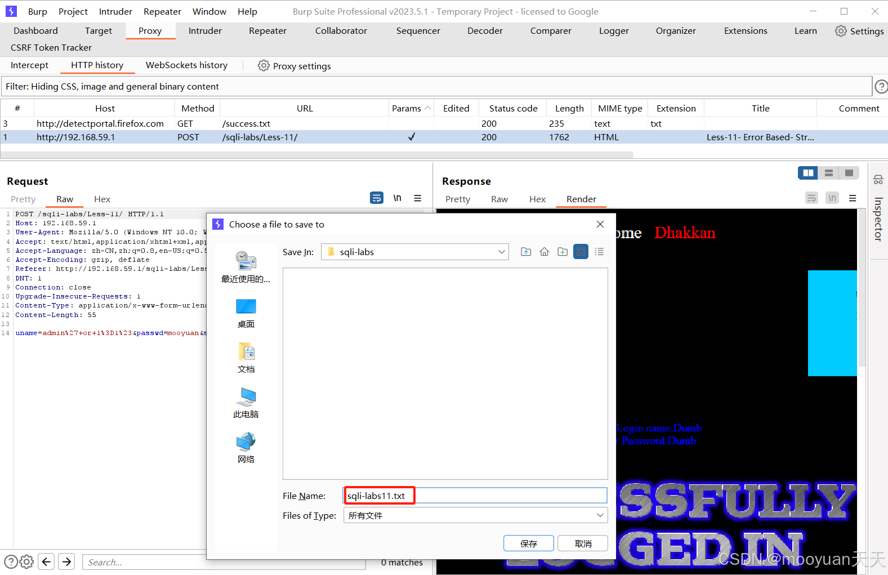
Task: Toggle word wrap icon in Response panel
Action: coord(811,198)
